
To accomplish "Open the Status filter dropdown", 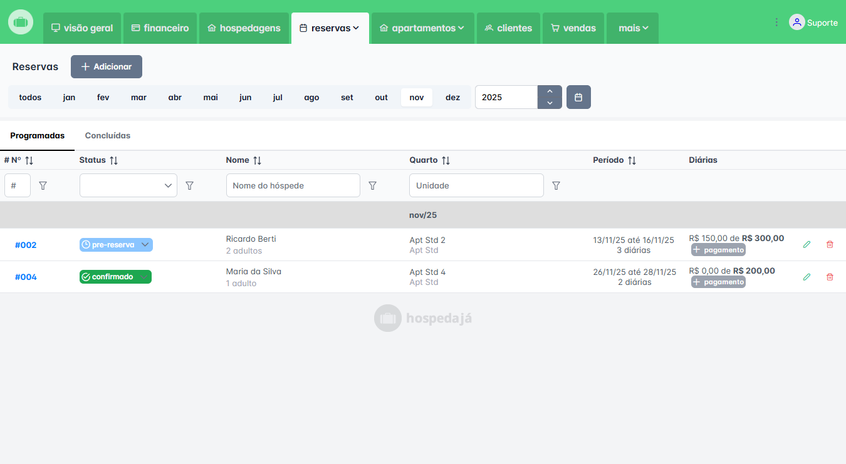I will pos(128,185).
